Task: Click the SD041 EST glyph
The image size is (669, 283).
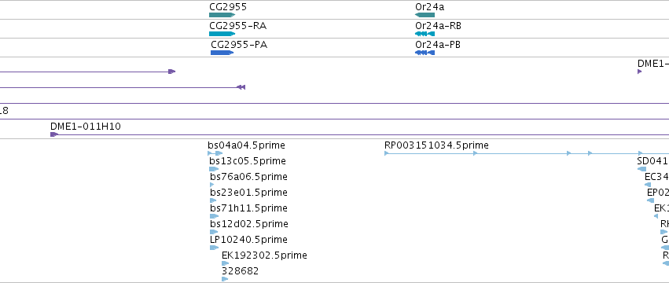Action: (641, 169)
